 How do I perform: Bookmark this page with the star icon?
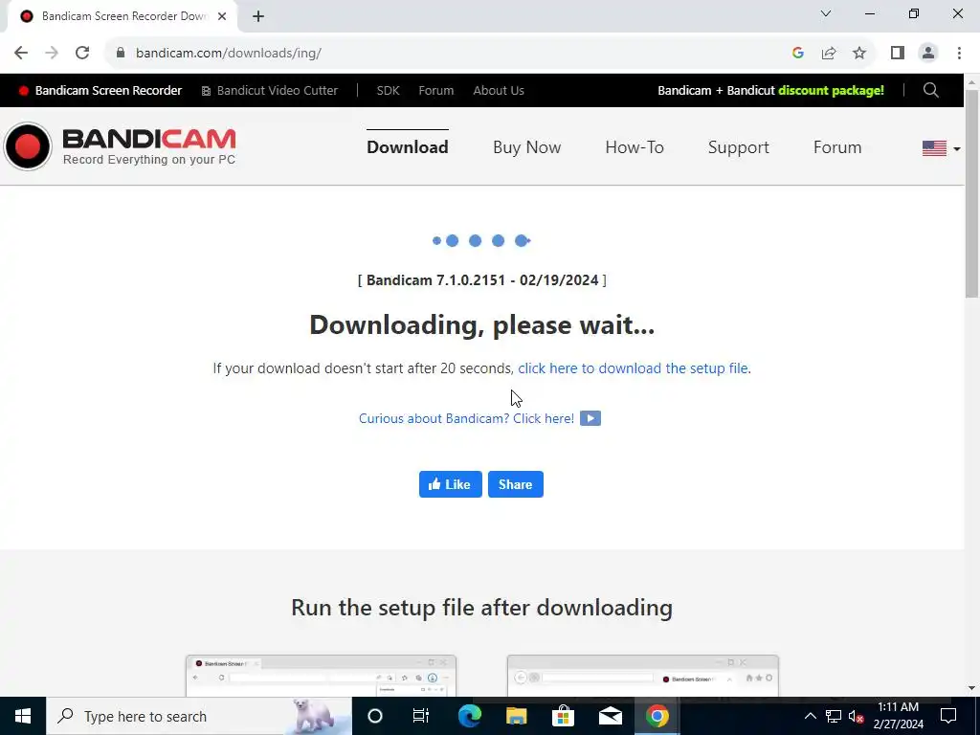click(859, 54)
